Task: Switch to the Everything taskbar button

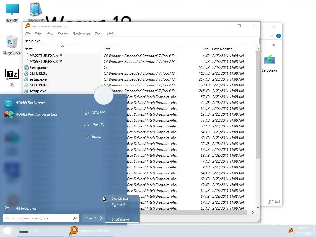Action: click(90, 231)
